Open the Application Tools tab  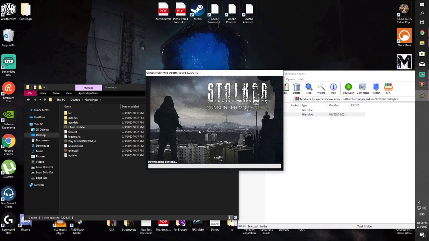point(88,93)
